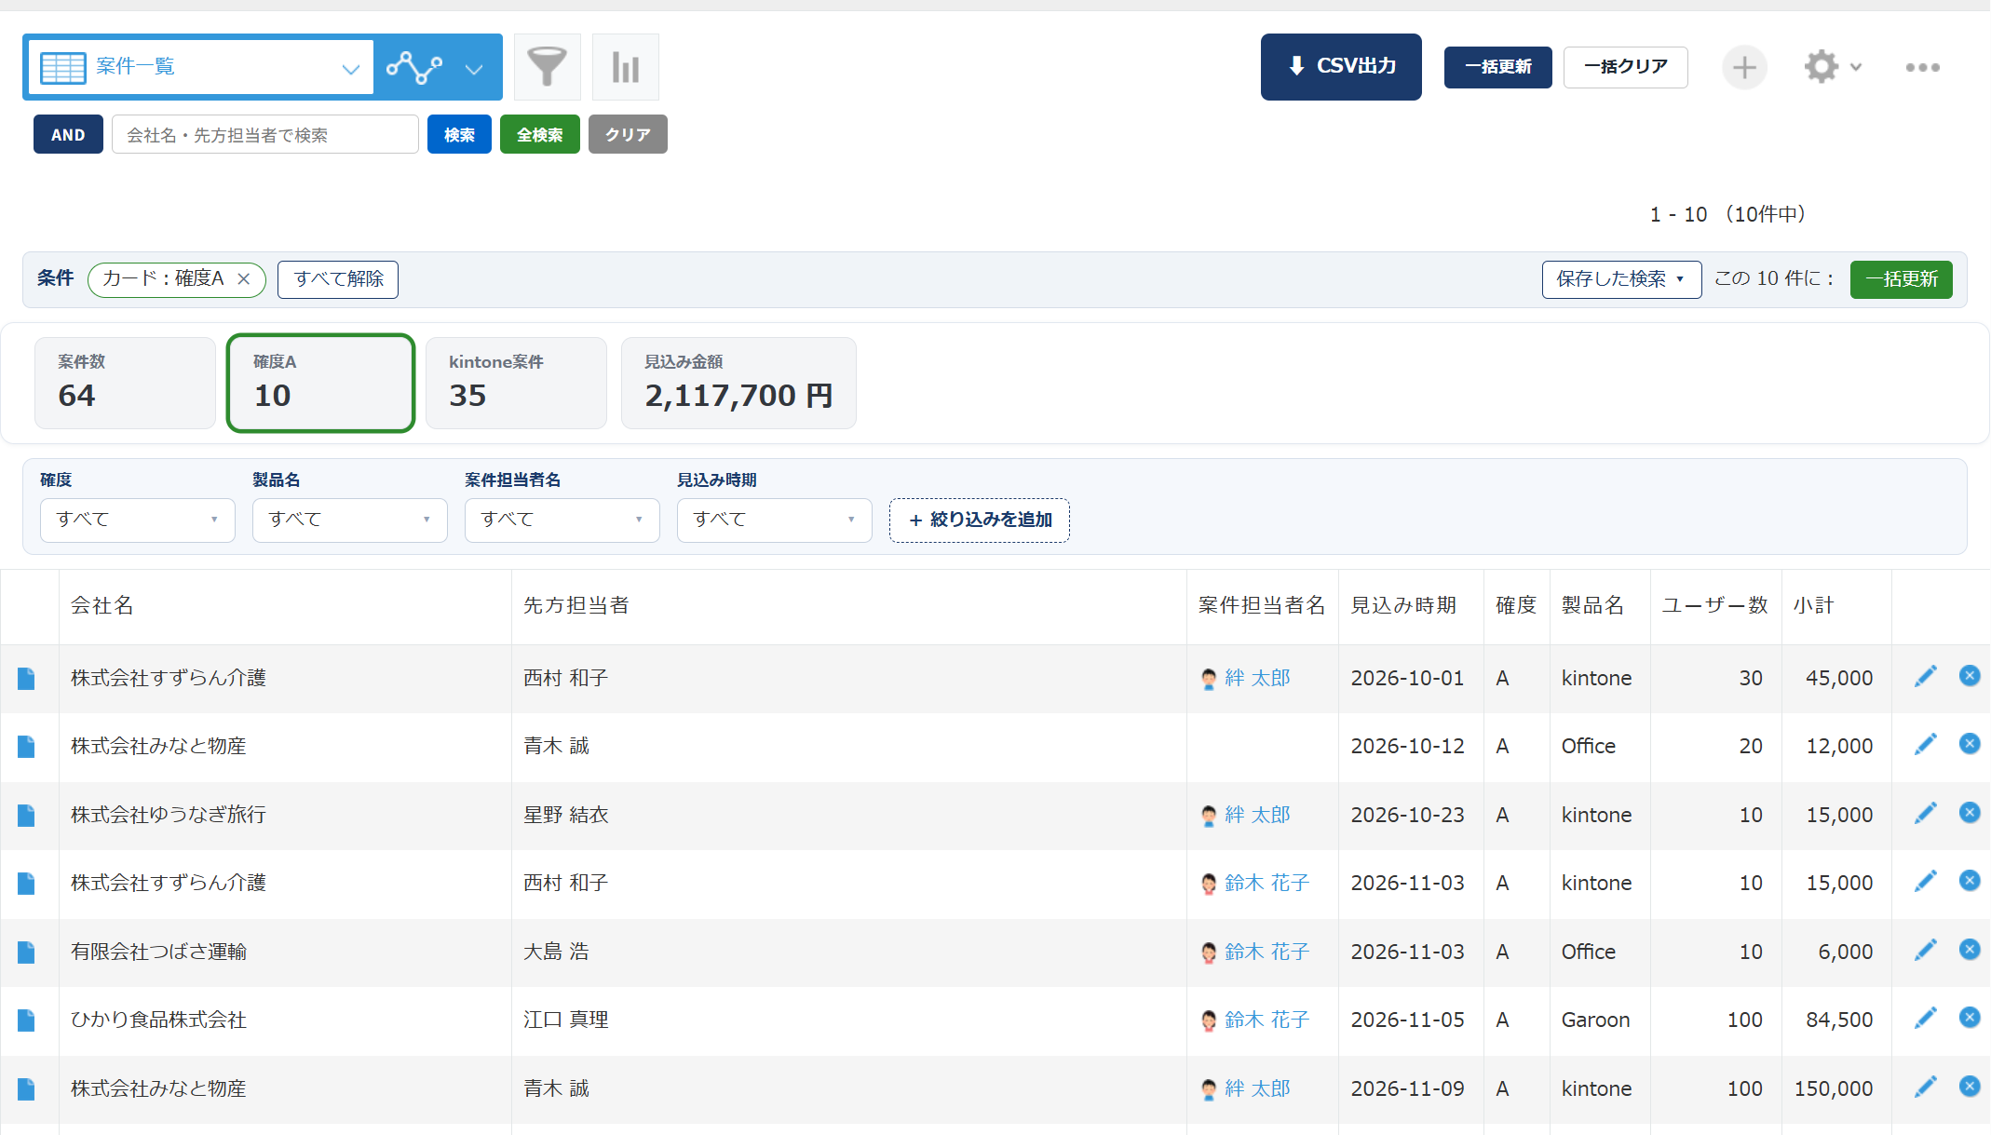
Task: Click すべて解除 to clear conditions
Action: pyautogui.click(x=338, y=279)
